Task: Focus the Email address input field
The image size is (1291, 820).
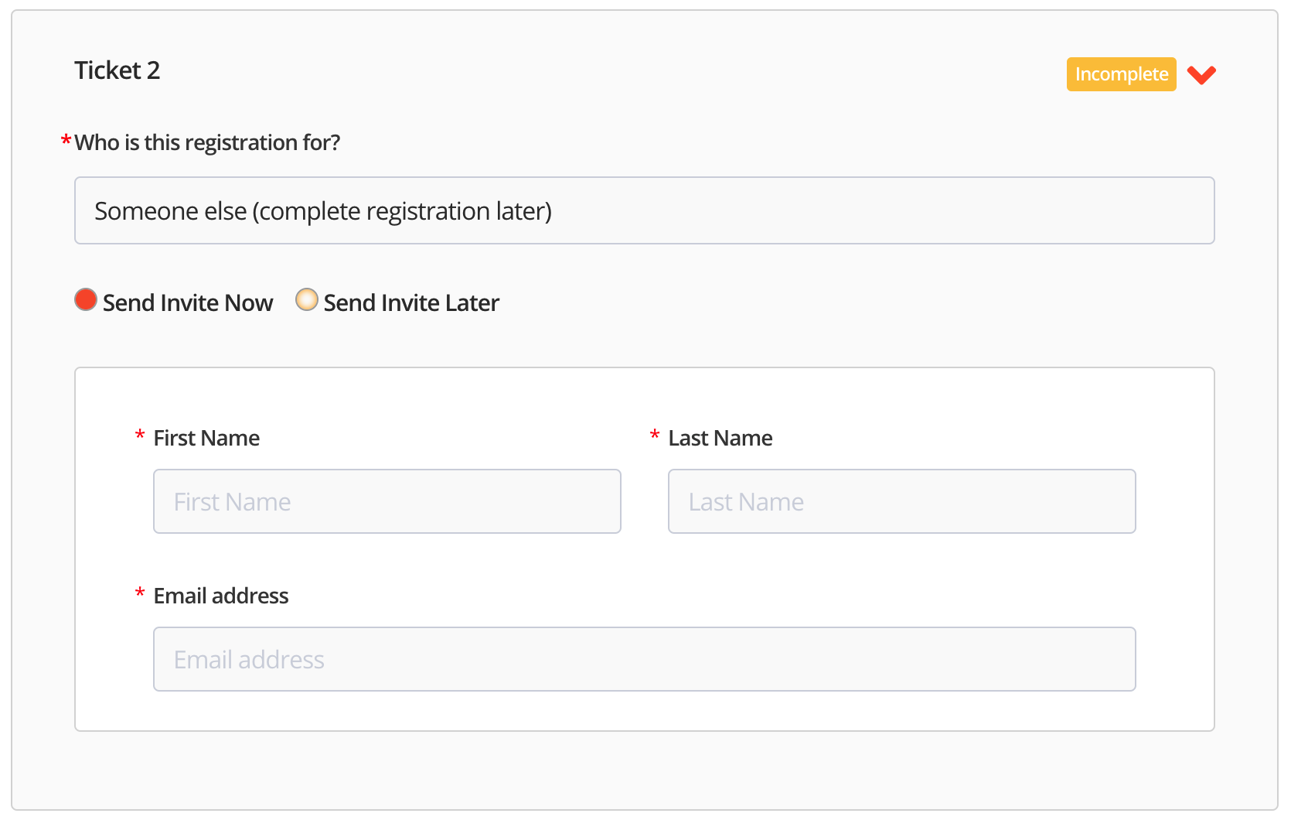Action: coord(644,659)
